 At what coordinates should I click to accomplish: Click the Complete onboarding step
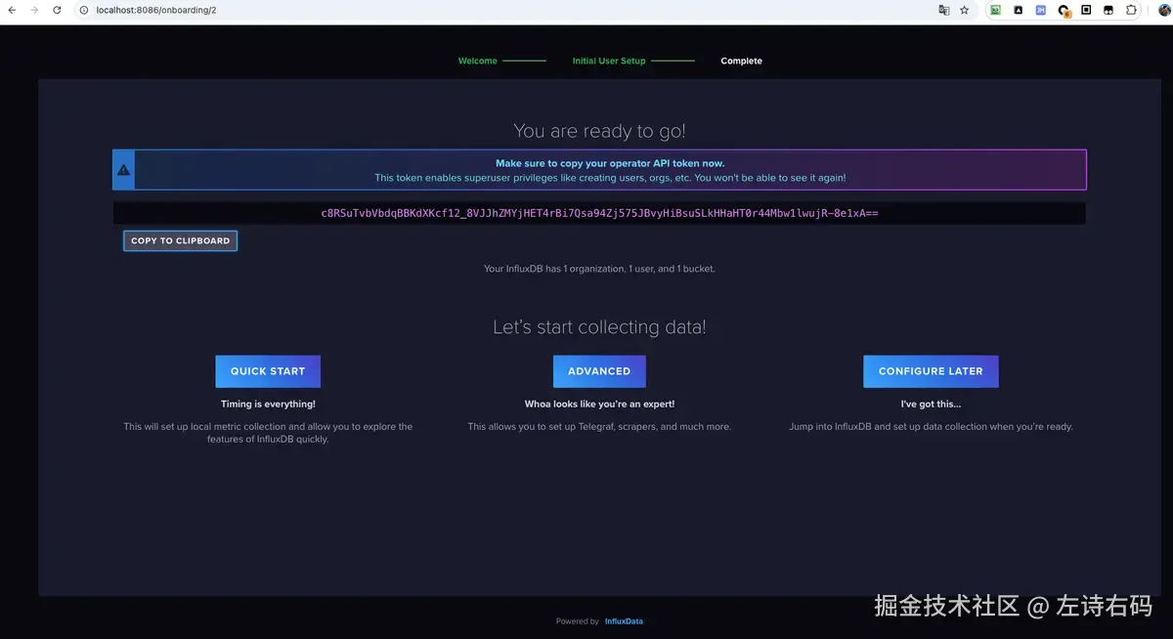[x=741, y=61]
